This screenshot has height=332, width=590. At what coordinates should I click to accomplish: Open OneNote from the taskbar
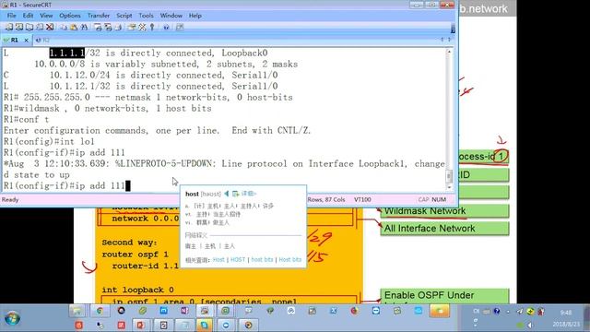tap(184, 311)
